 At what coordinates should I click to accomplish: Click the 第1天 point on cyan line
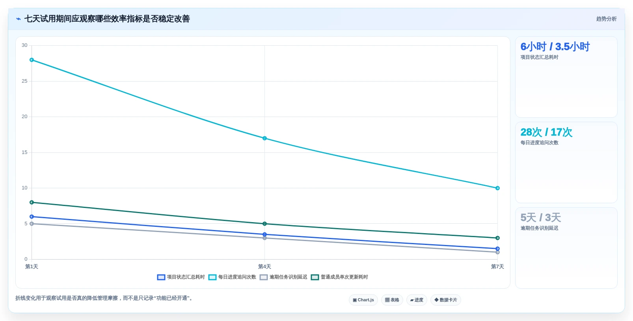(32, 60)
